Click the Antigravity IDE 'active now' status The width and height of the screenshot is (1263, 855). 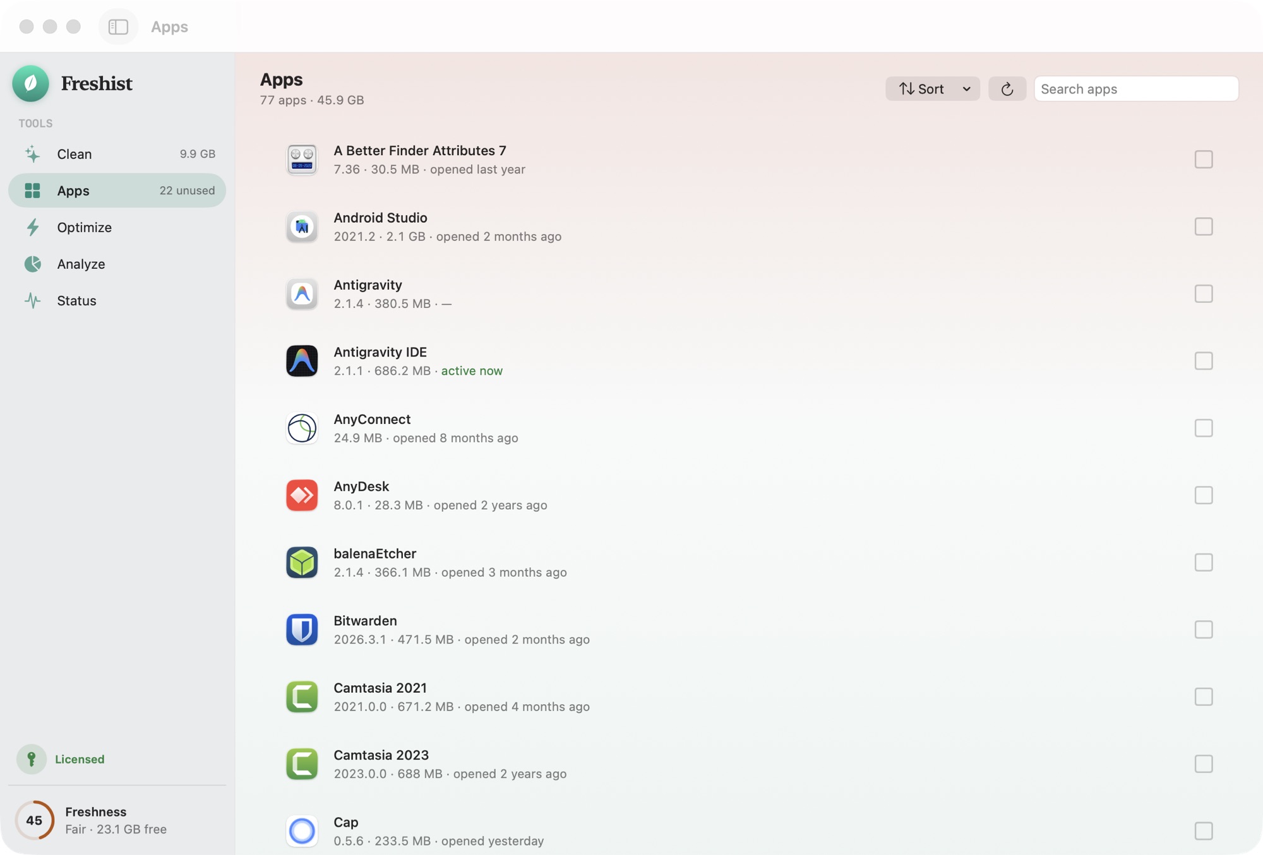(472, 371)
